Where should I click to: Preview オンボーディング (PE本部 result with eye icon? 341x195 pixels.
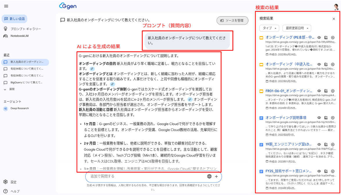coord(319,38)
